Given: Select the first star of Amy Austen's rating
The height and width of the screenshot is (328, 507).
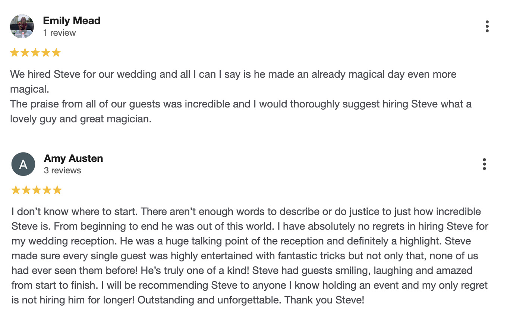Looking at the screenshot, I should click(16, 190).
